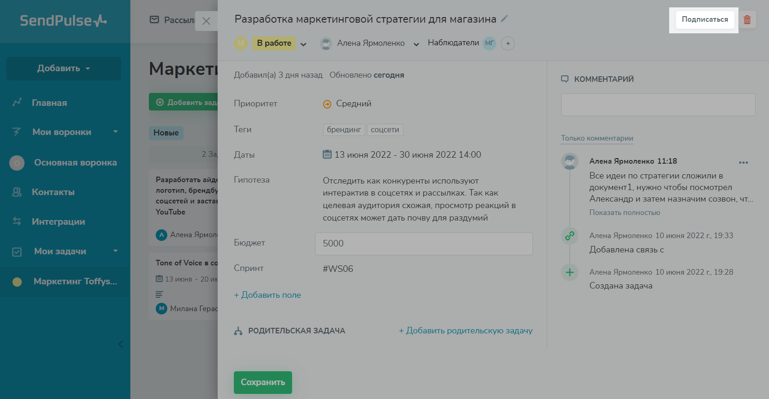Open Tone of Voice task card
The height and width of the screenshot is (399, 769).
183,286
